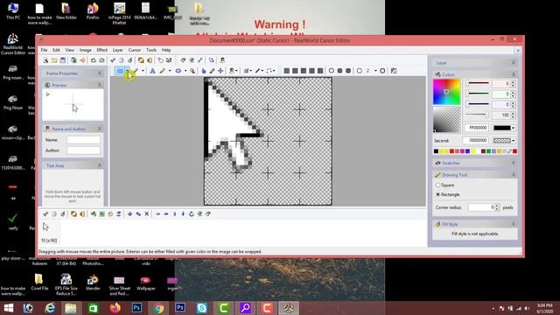
Task: Click the first gray square mode icon
Action: [286, 71]
